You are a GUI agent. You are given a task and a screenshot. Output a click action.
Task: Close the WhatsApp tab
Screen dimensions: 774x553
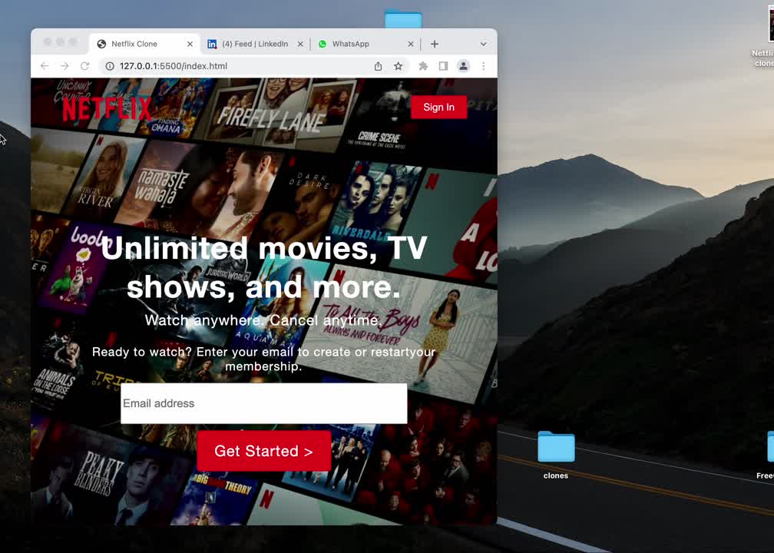(x=410, y=44)
